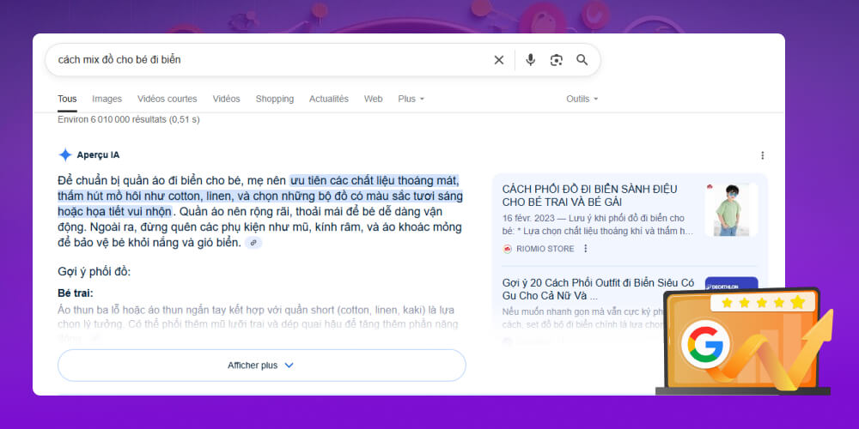Click the source link chip after 'gió biển.'

point(253,243)
